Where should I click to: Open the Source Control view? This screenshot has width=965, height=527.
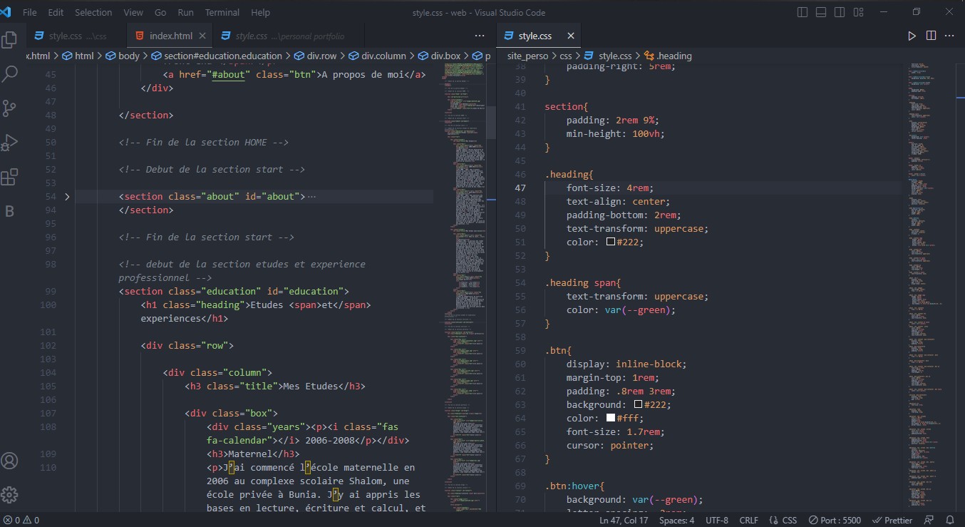(10, 108)
